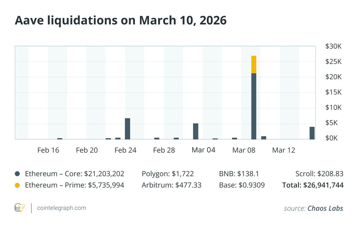Click the Mar 08 axis label

(244, 150)
